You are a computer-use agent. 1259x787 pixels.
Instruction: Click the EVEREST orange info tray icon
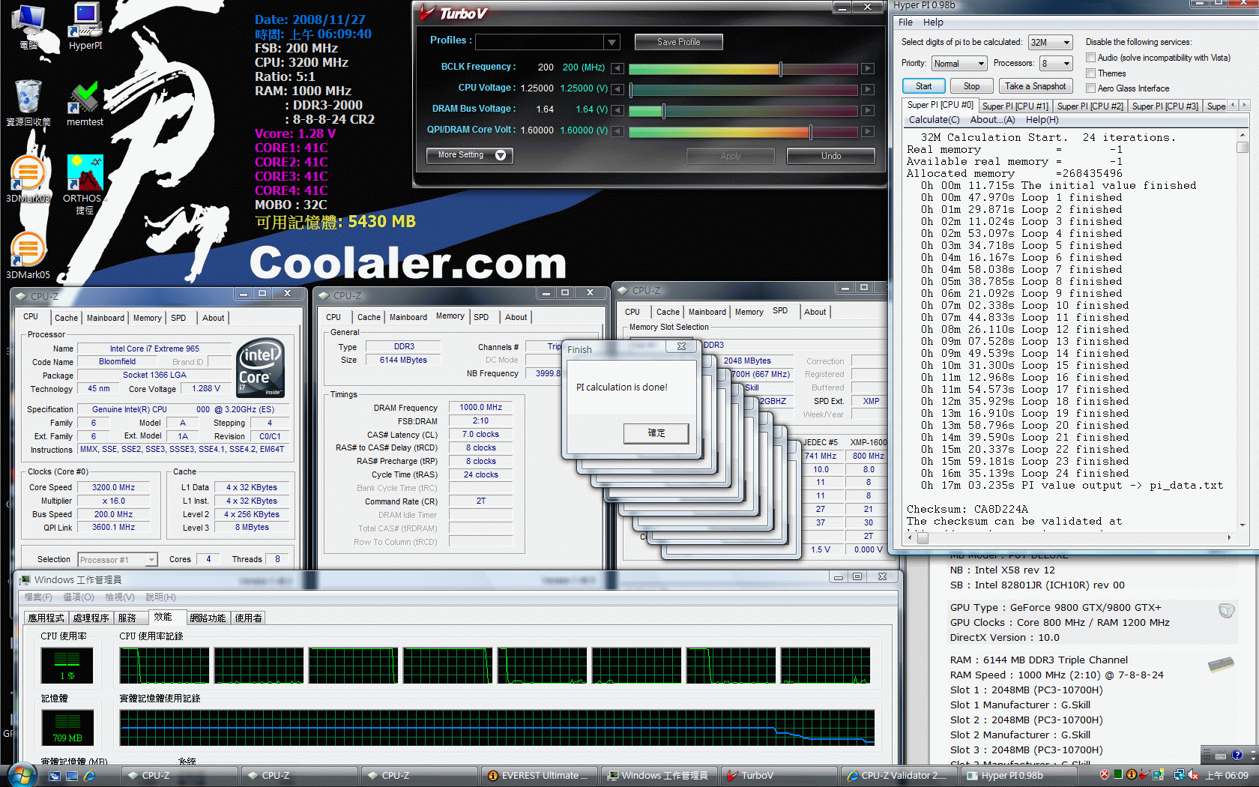[x=1132, y=775]
